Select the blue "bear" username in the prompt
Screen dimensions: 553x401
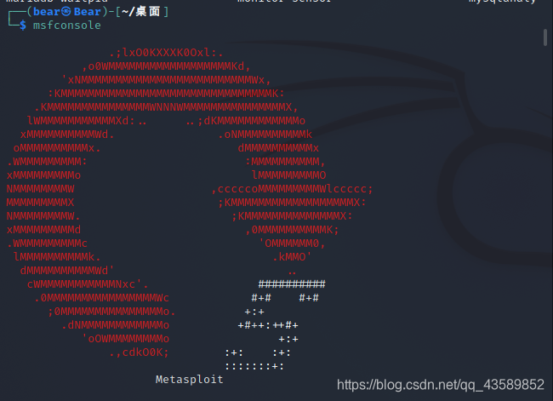tap(47, 12)
